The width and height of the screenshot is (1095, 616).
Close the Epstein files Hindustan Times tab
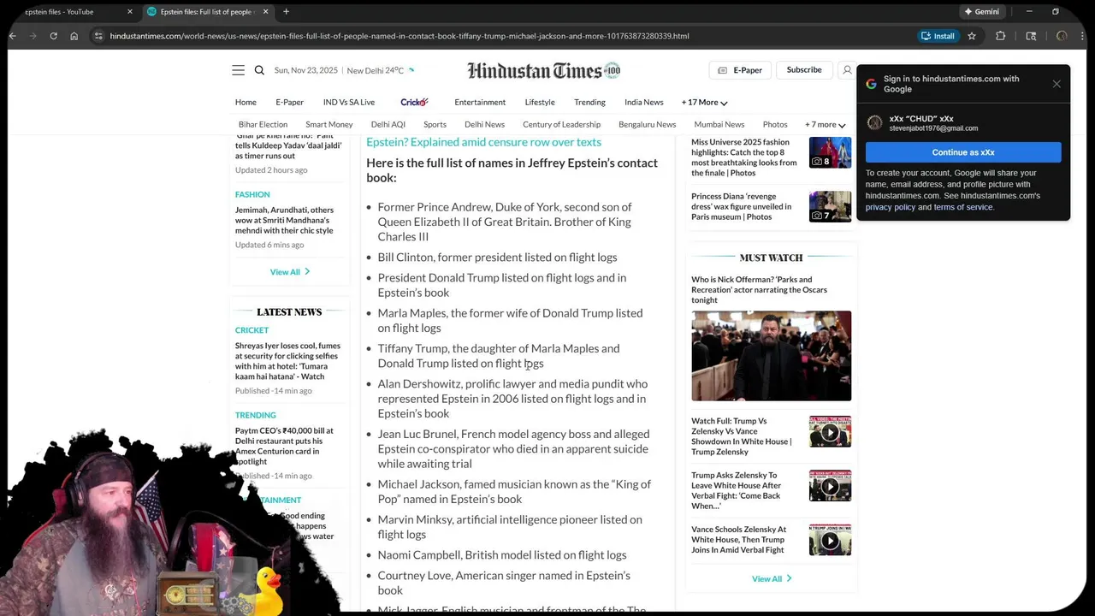pyautogui.click(x=264, y=12)
